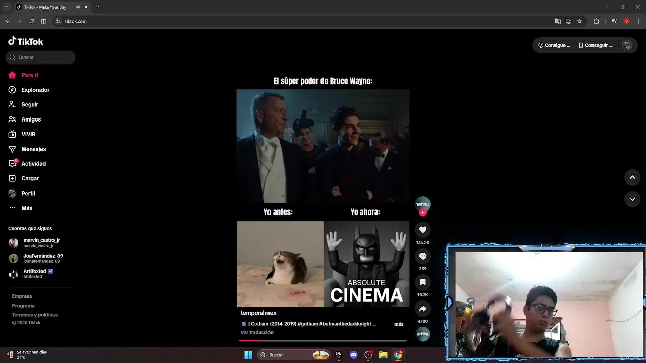The image size is (646, 363).
Task: Expand Términos y políticas footer section
Action: 35,315
